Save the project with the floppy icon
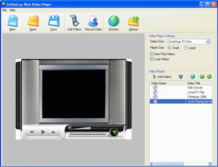Screen dimensions: 218x167 coord(54,21)
